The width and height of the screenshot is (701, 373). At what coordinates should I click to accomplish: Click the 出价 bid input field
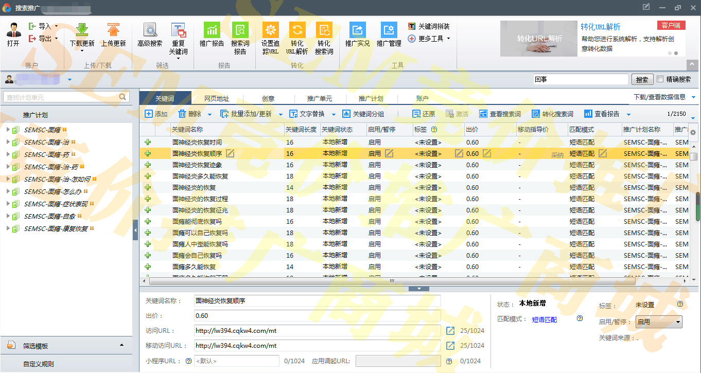click(318, 316)
